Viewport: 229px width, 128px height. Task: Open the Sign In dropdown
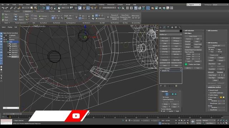click(194, 5)
